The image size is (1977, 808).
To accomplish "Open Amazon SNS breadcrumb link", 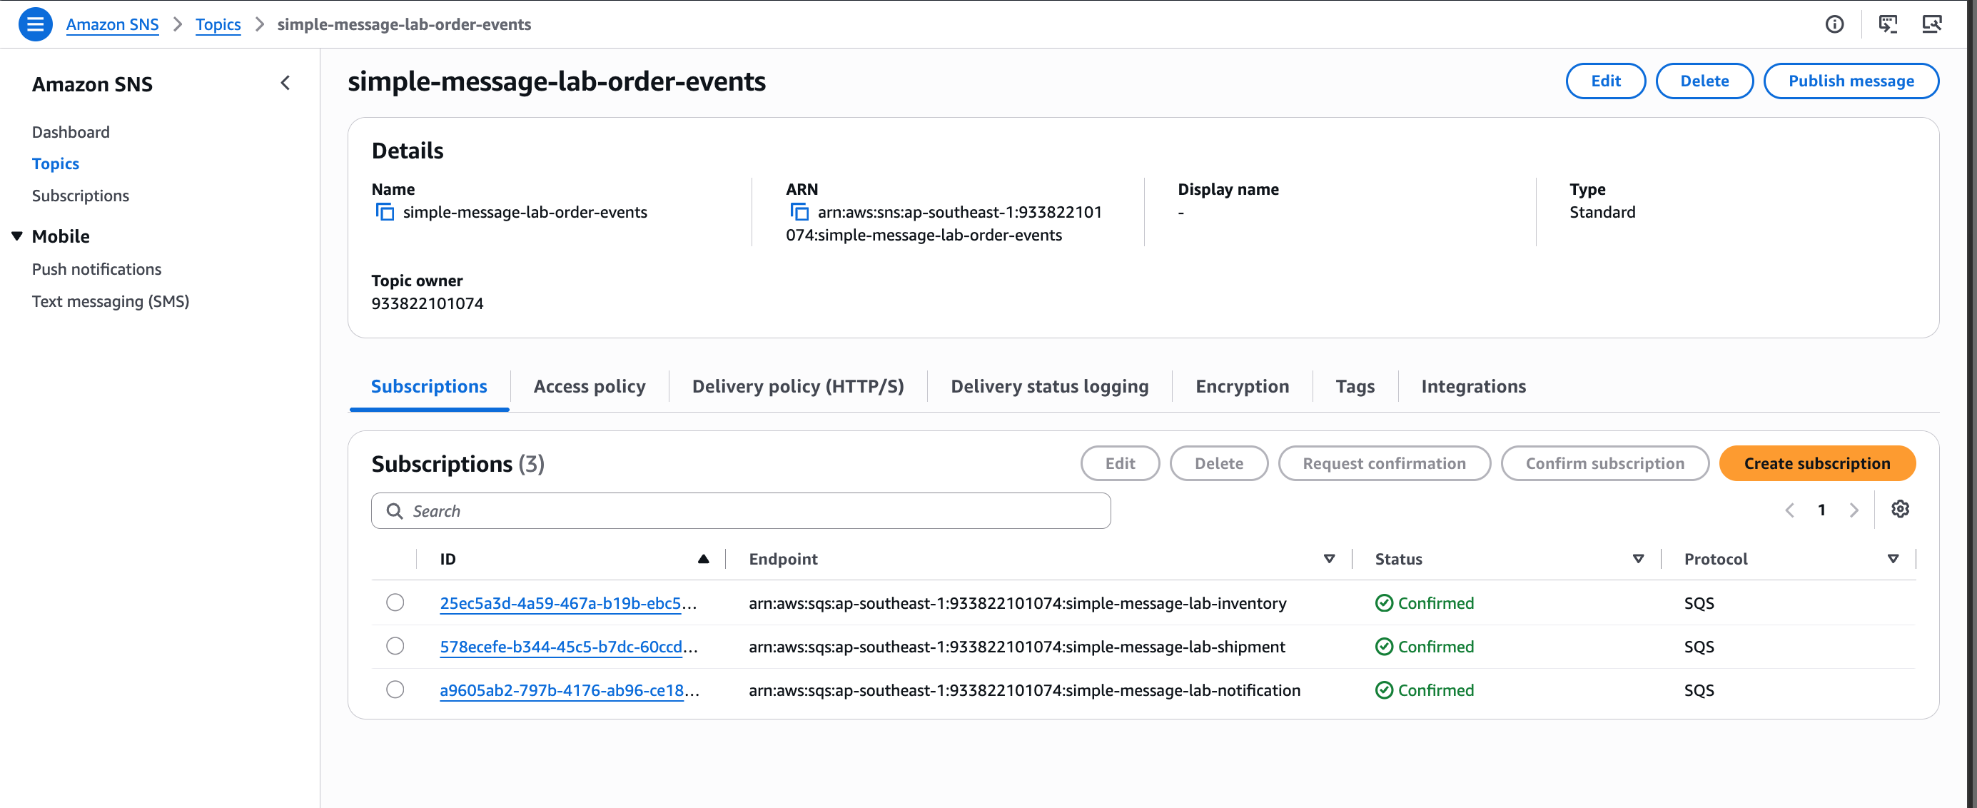I will [x=112, y=24].
